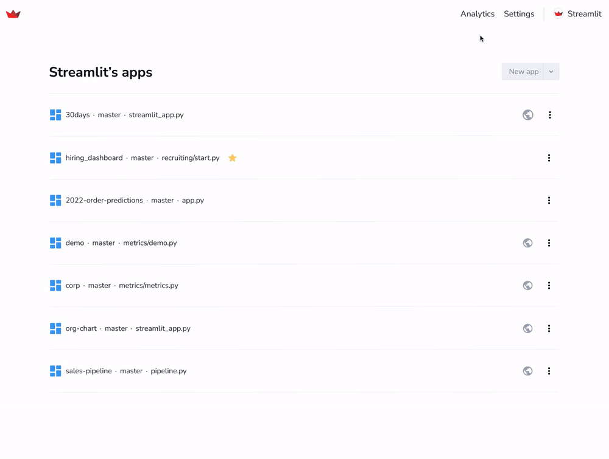Open the three-dot menu for corp
The image size is (609, 459).
[549, 285]
